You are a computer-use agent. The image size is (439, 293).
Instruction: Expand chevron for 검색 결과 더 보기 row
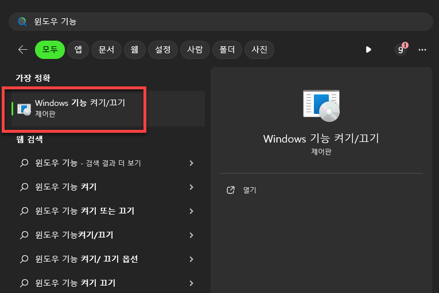192,163
